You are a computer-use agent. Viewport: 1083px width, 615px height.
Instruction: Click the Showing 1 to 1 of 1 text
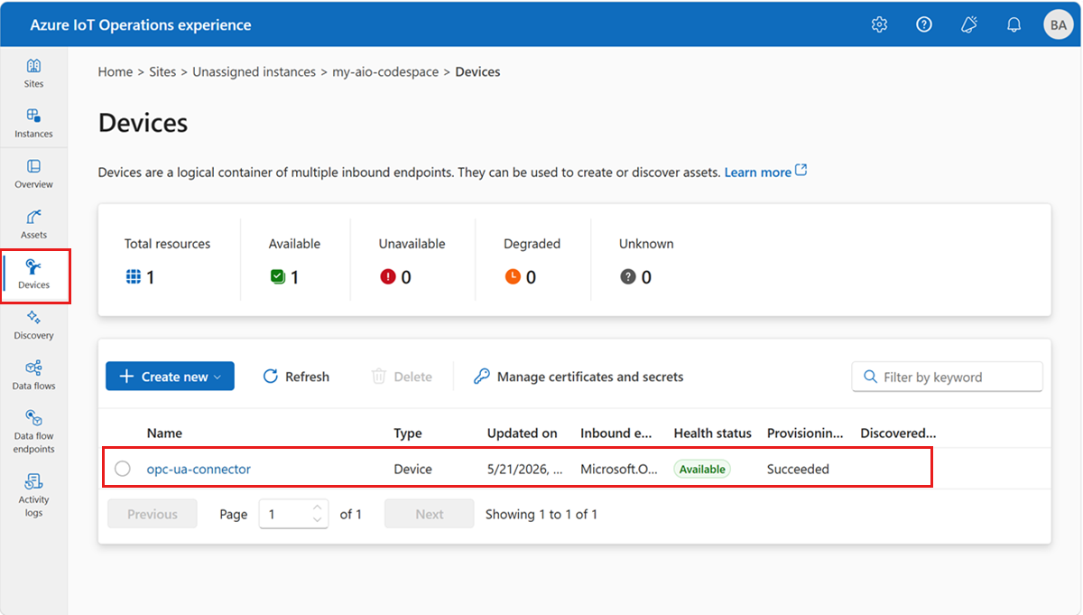click(x=541, y=514)
